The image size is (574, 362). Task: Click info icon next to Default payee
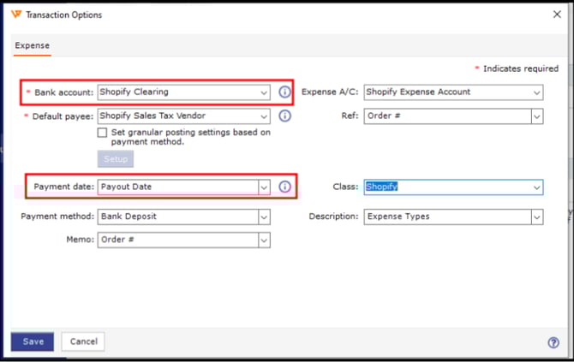(x=285, y=116)
